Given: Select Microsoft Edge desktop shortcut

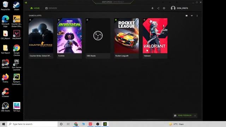Looking at the screenshot, I should click(6, 21).
